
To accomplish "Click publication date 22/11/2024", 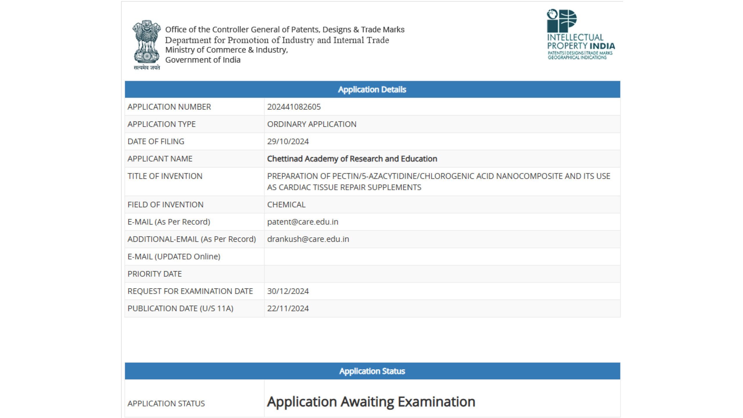I will click(288, 308).
